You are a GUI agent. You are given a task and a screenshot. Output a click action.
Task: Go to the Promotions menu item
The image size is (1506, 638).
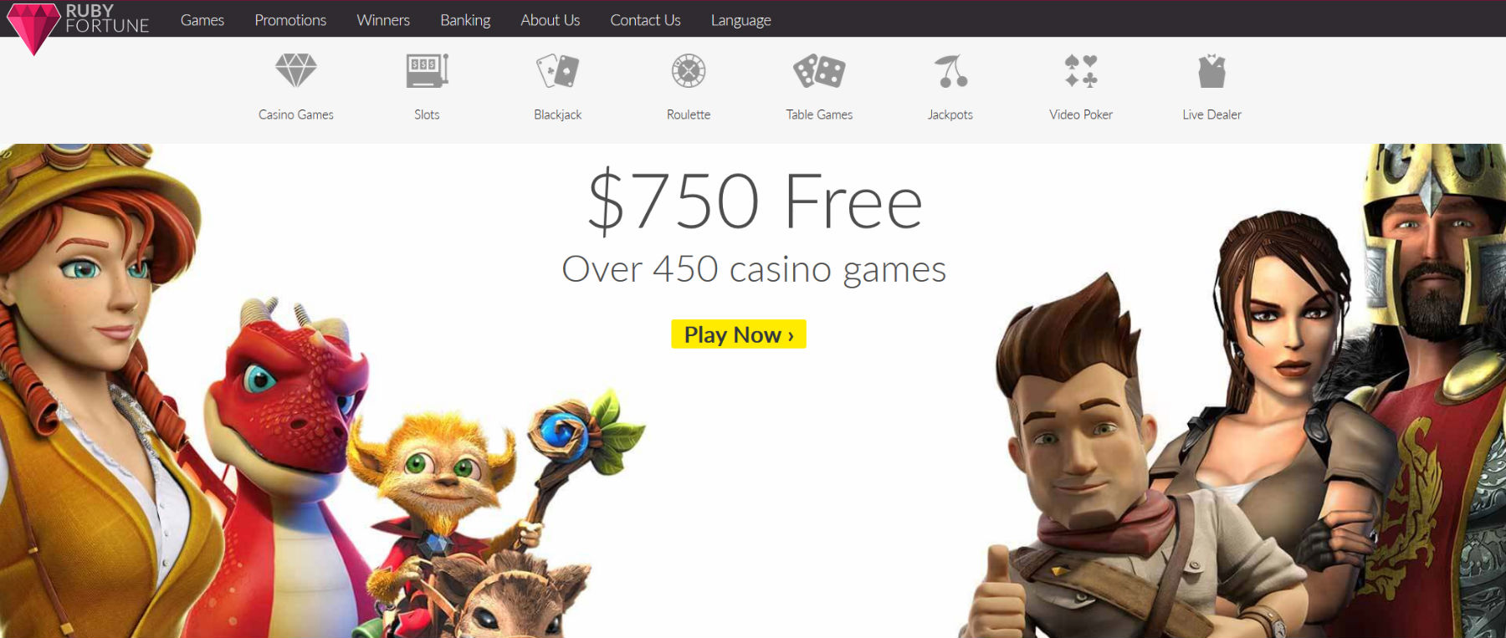(x=290, y=20)
